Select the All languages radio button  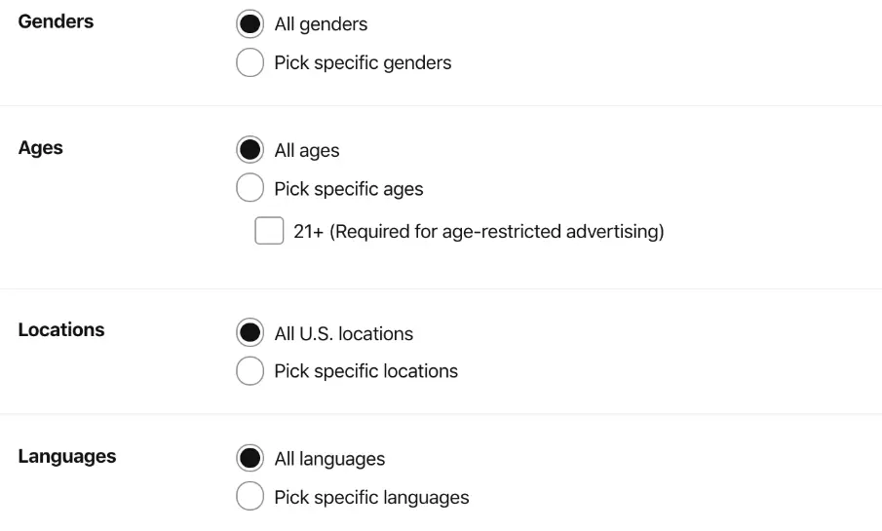250,458
